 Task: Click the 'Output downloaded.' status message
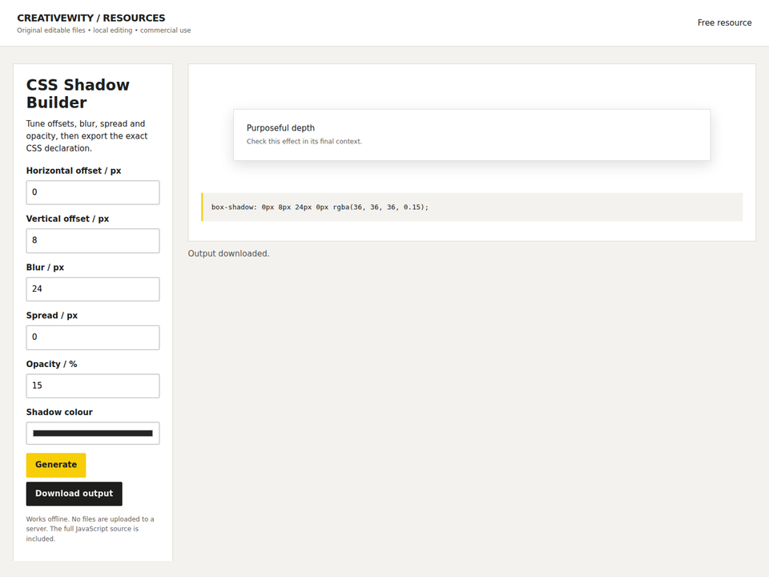click(x=228, y=254)
